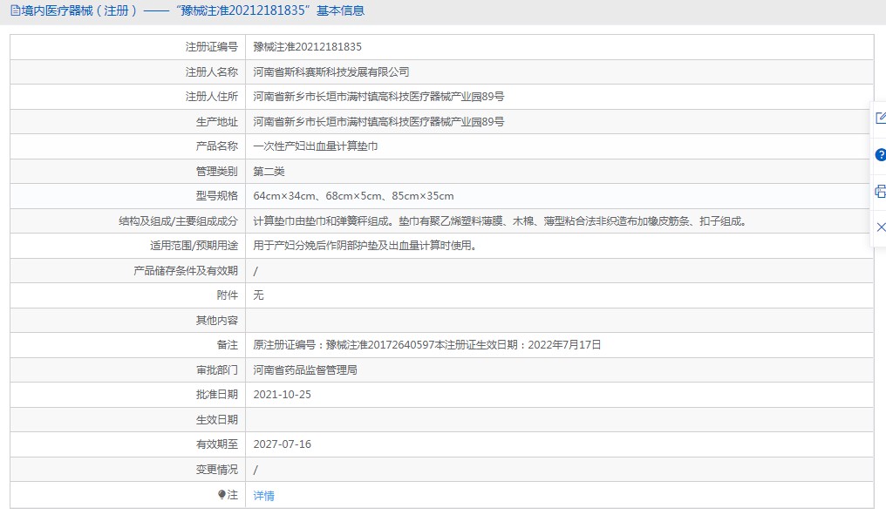Click the 结构及组成/主要组成成分 label

[178, 220]
